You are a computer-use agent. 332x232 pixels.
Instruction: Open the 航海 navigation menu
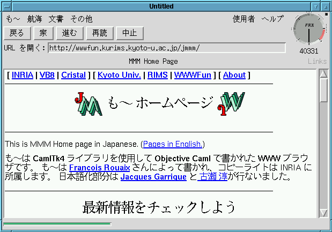coord(34,19)
